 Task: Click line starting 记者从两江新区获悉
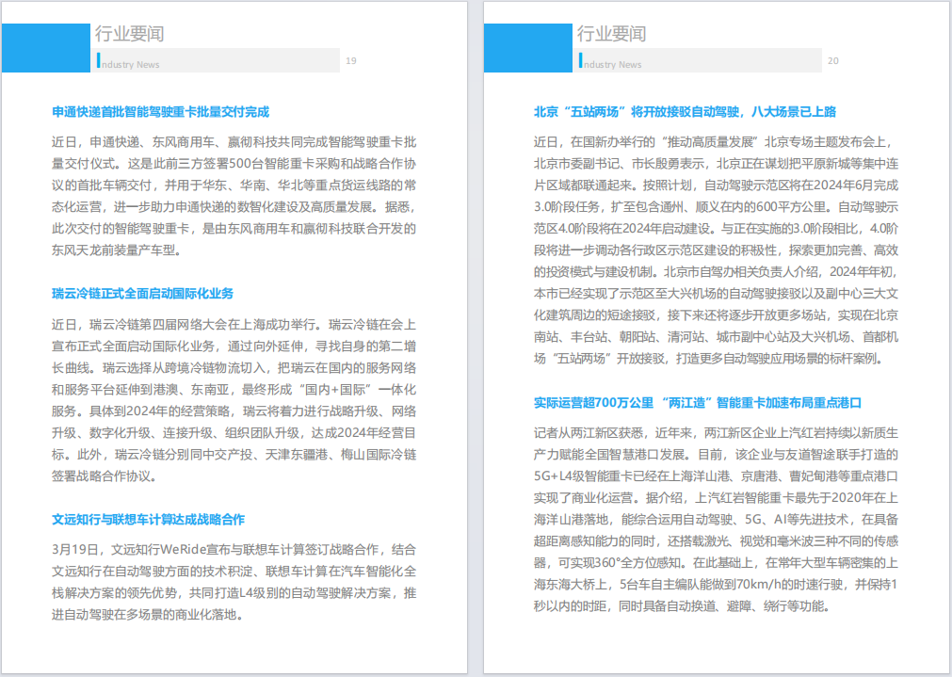coord(716,433)
